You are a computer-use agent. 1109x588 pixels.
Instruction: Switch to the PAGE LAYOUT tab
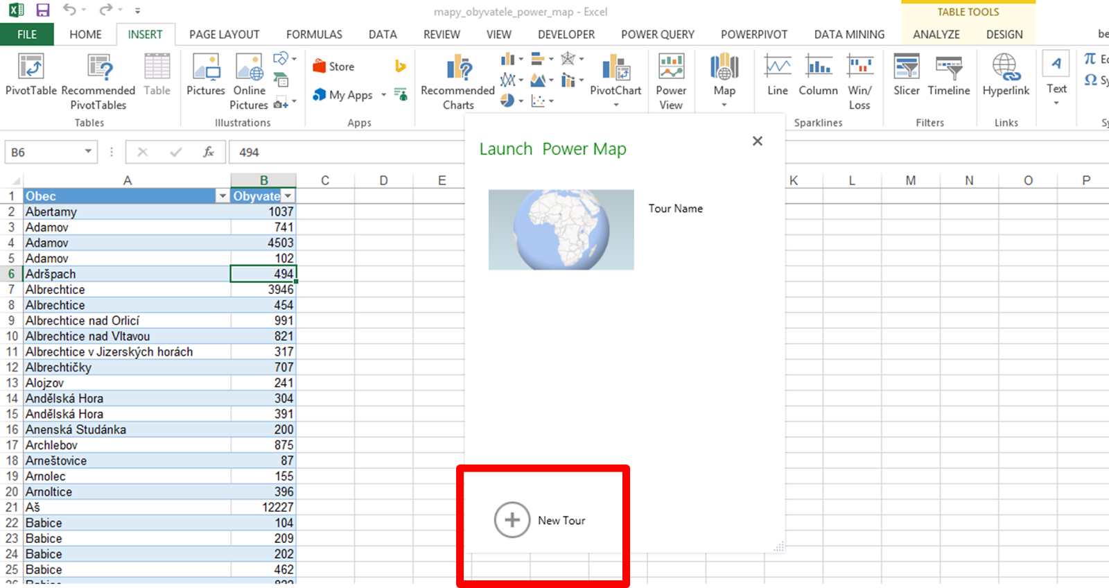pos(225,34)
